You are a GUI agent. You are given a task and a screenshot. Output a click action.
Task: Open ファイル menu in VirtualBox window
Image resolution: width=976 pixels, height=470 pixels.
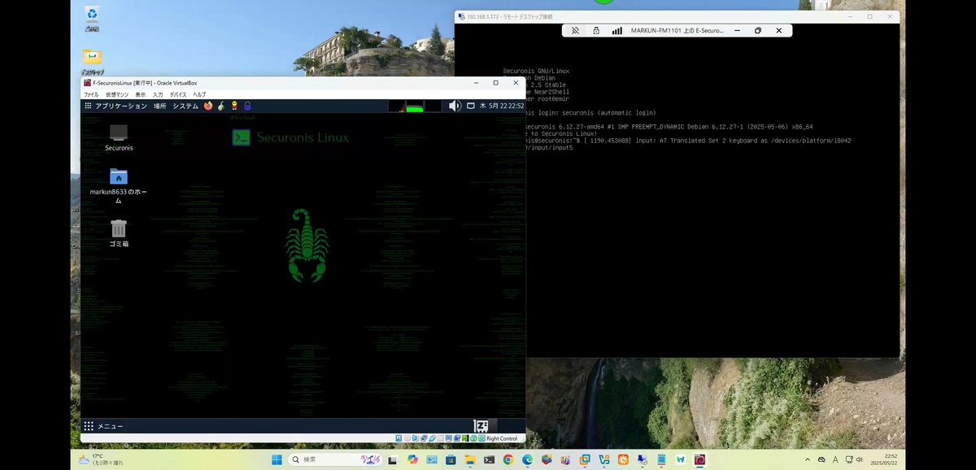(90, 94)
